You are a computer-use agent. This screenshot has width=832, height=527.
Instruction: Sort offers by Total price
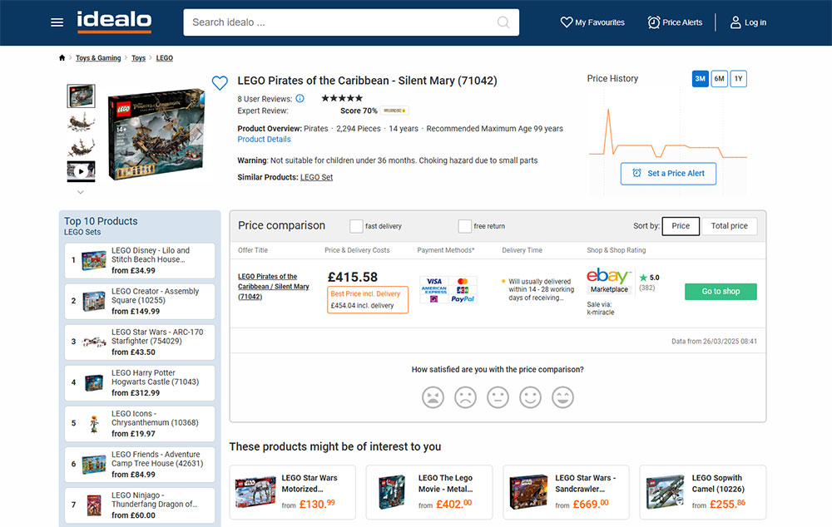click(729, 226)
